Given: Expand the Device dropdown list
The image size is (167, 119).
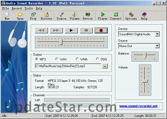Looking at the screenshot, I should (157, 34).
